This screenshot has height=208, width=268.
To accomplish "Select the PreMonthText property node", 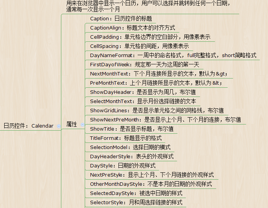I will (156, 83).
